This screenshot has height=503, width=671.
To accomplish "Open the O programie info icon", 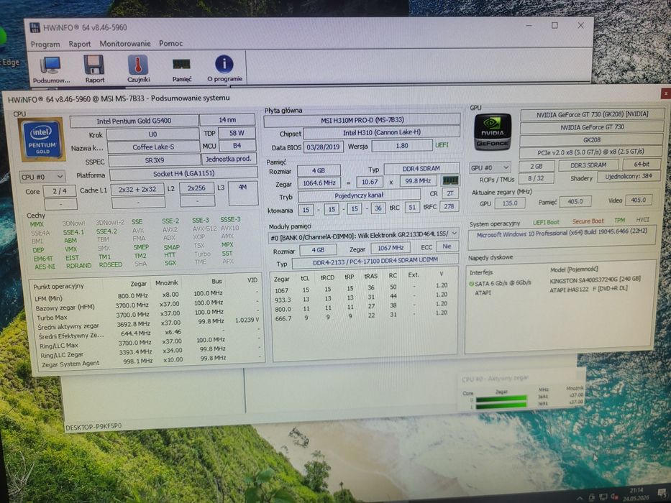I will [x=224, y=69].
